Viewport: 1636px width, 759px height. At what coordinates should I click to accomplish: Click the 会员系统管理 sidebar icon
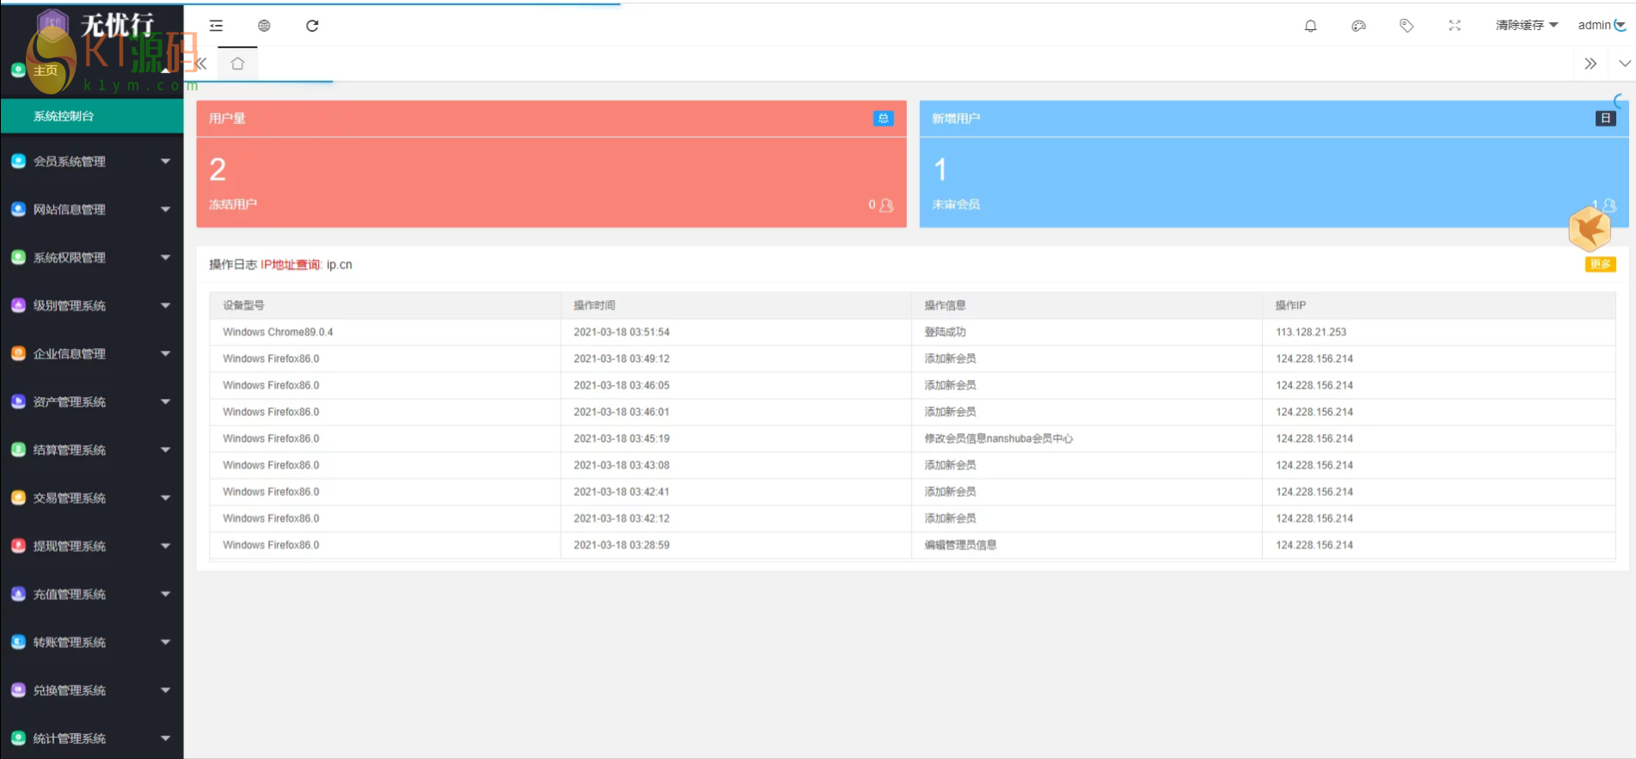click(18, 161)
